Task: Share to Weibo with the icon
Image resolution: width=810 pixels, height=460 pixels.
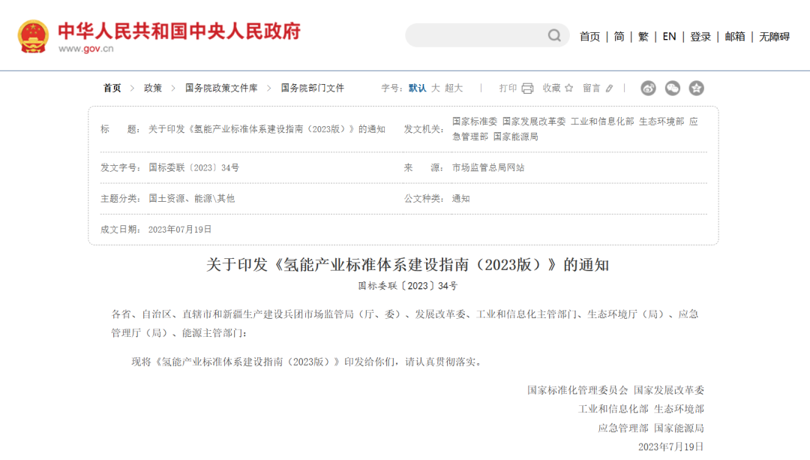Action: click(648, 89)
